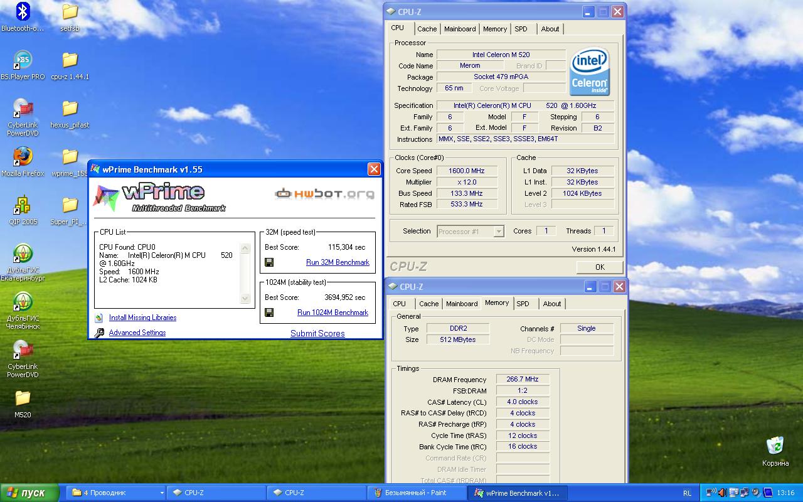Click the memory Type field DDR2
This screenshot has width=803, height=502.
click(x=458, y=328)
